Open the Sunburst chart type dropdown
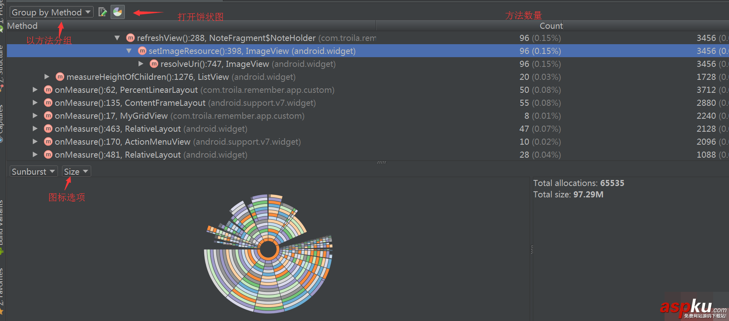The image size is (729, 321). tap(34, 171)
